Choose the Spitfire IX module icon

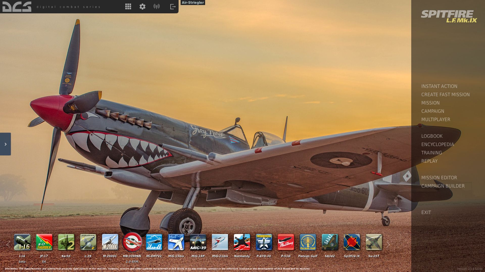(352, 242)
